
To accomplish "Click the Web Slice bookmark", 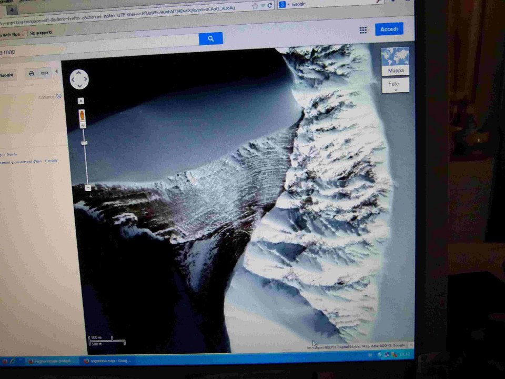I will tap(11, 35).
